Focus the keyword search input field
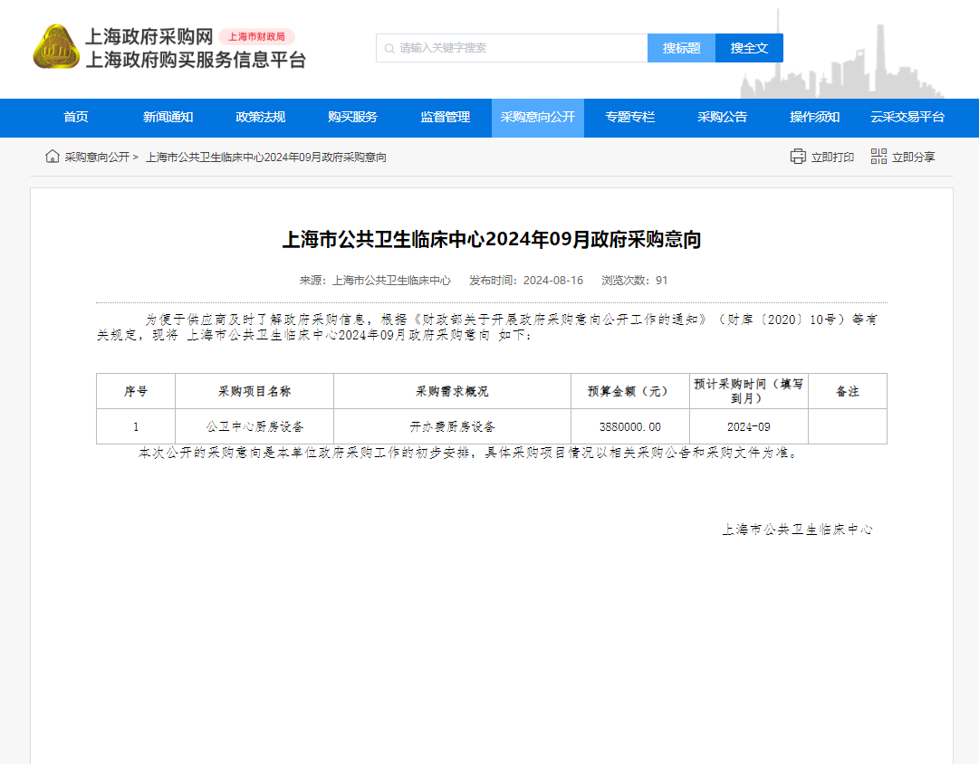The width and height of the screenshot is (979, 764). click(512, 48)
